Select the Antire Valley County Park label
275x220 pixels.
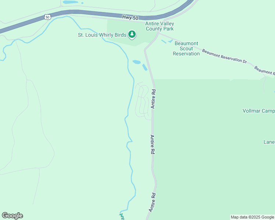click(160, 26)
